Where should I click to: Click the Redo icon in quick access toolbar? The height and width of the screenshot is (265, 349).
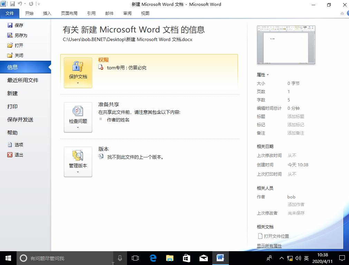(31, 4)
